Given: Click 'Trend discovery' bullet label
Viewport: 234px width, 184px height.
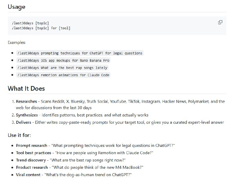Looking at the screenshot, I should [31, 160].
